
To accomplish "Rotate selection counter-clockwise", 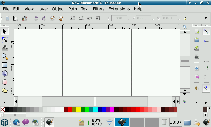I will click(x=36, y=18).
